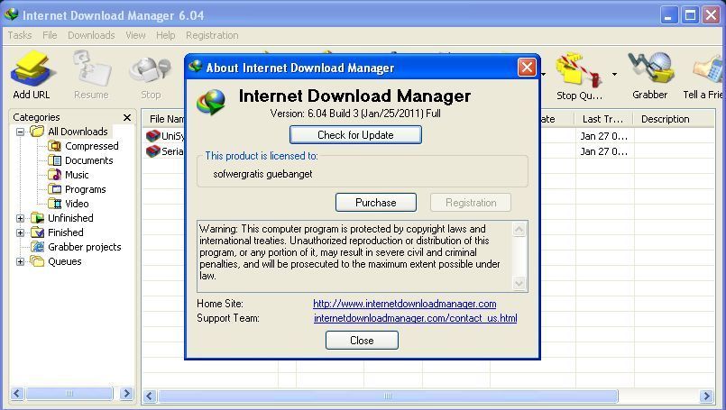Click warning text scrollbar up arrow

(x=519, y=230)
